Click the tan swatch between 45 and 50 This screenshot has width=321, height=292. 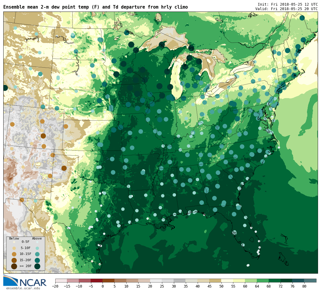pos(215,280)
